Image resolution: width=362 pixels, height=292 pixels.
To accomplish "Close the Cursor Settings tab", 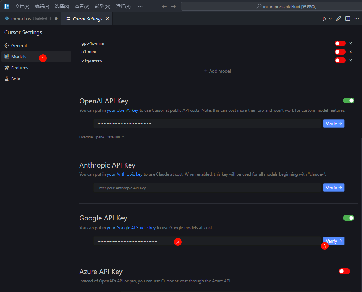I will (x=107, y=19).
